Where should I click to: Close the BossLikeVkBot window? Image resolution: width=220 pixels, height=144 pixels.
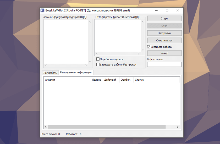[178, 10]
